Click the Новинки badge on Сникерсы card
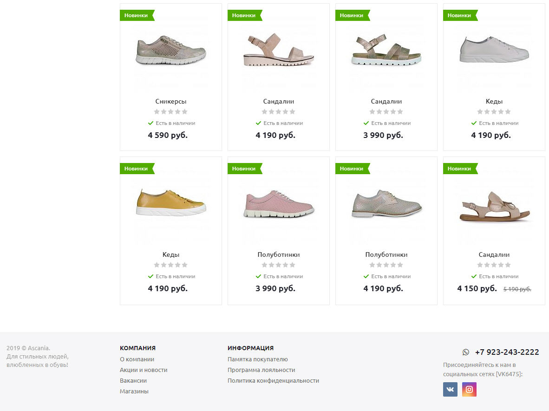 pyautogui.click(x=137, y=15)
